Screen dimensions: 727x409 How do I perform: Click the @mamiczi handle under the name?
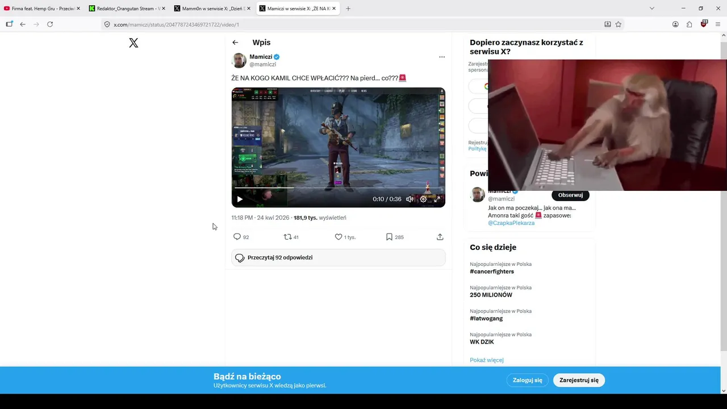coord(262,64)
